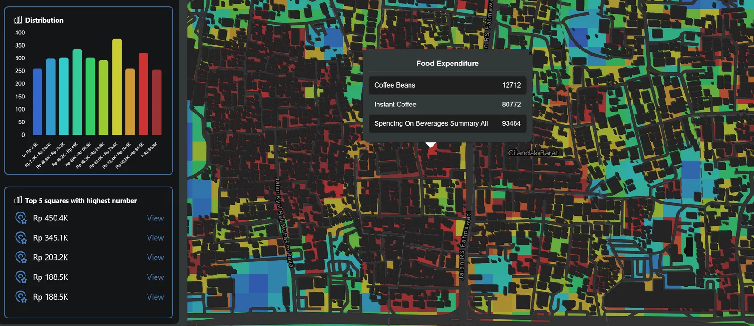754x326 pixels.
Task: Select the Rp 7.3K - Rp 26.9K bar
Action: 50,97
